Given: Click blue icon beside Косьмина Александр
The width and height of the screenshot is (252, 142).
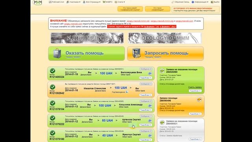Looking at the screenshot, I should [x=150, y=106].
